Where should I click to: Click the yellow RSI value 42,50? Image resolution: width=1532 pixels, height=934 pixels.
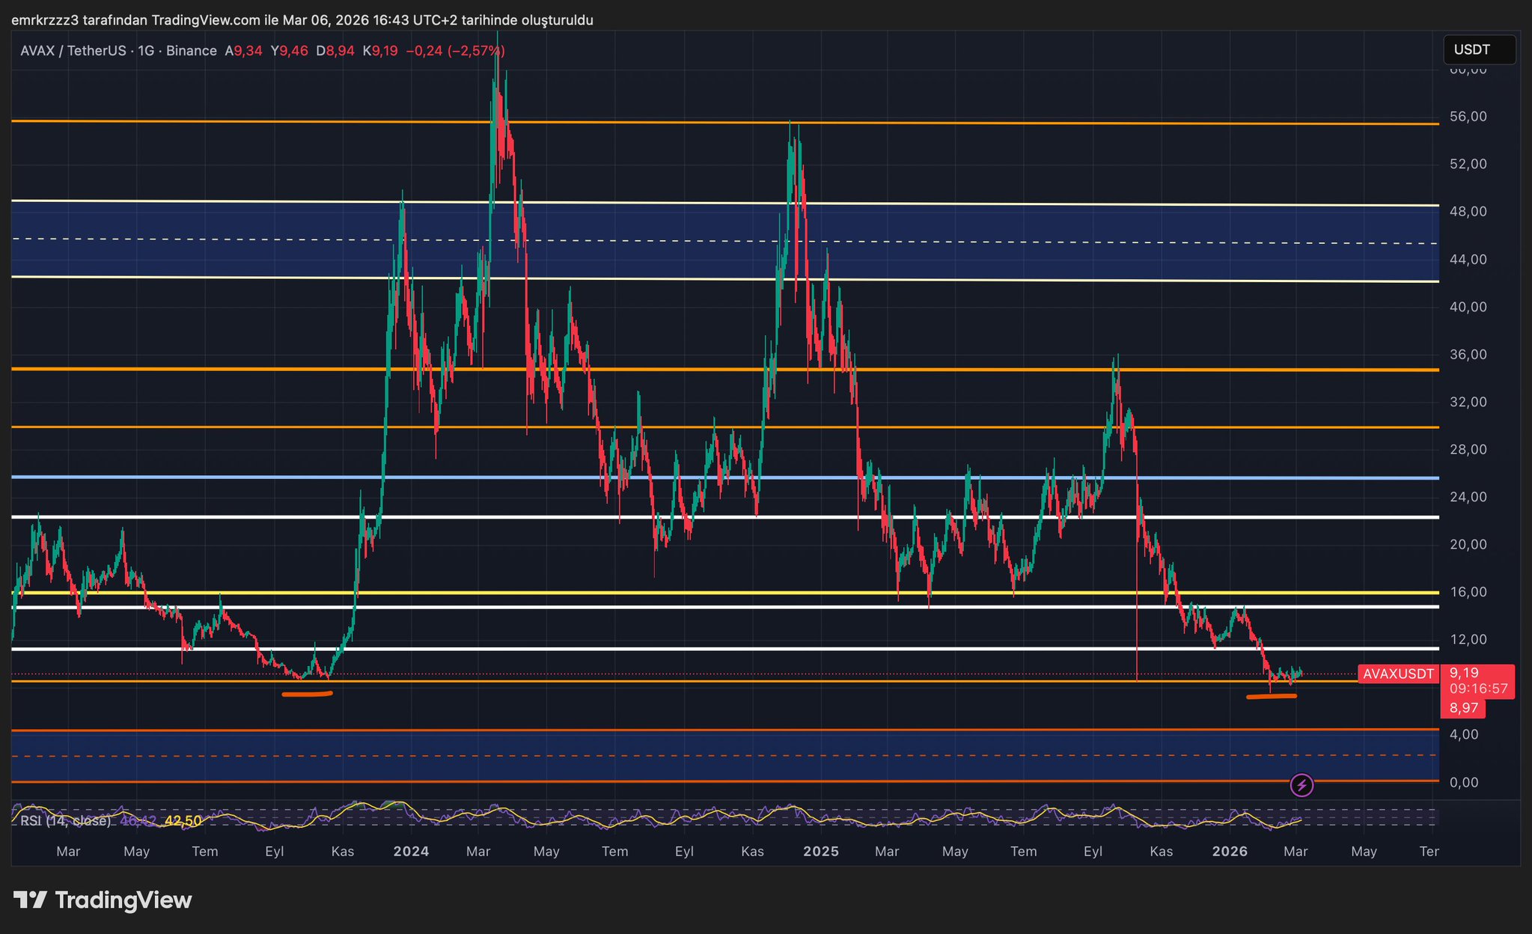coord(183,821)
